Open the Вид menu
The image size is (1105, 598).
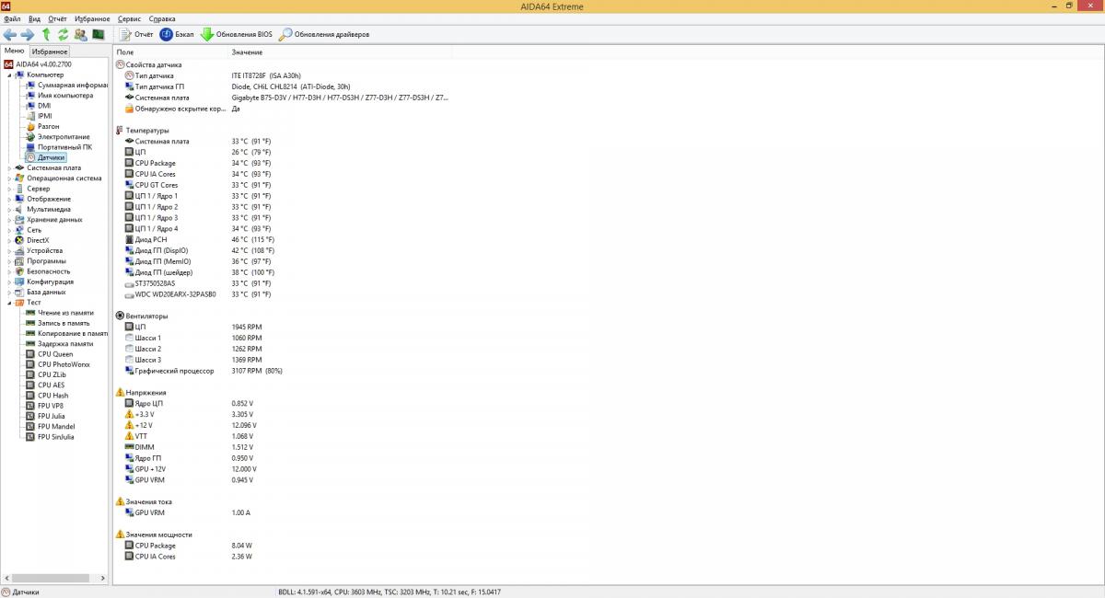(x=34, y=18)
